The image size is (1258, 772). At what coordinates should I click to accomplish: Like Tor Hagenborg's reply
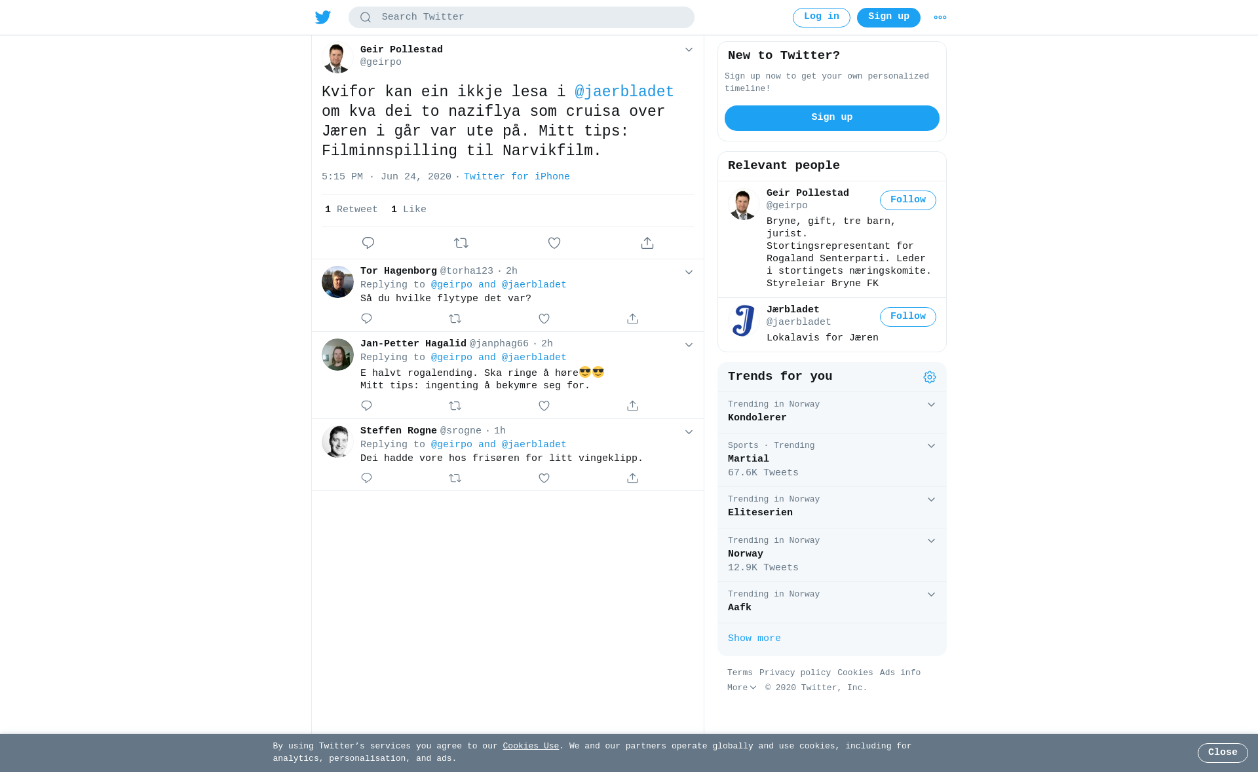tap(544, 319)
